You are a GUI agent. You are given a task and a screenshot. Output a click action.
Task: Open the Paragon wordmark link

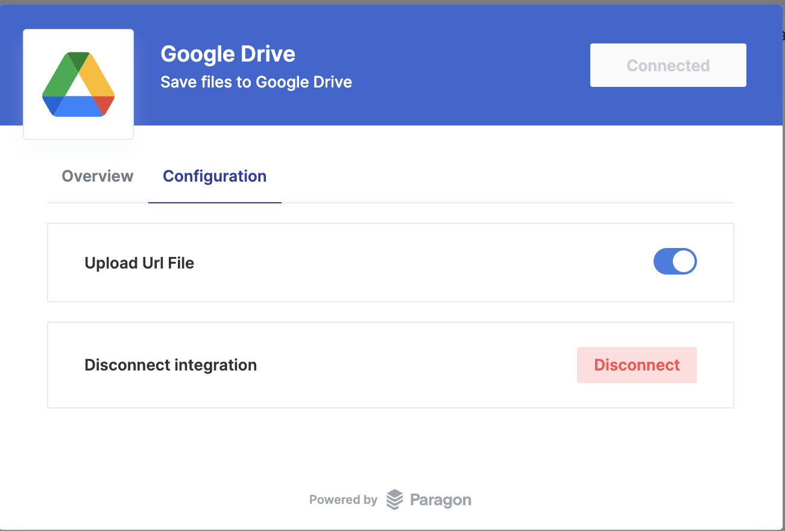point(441,500)
